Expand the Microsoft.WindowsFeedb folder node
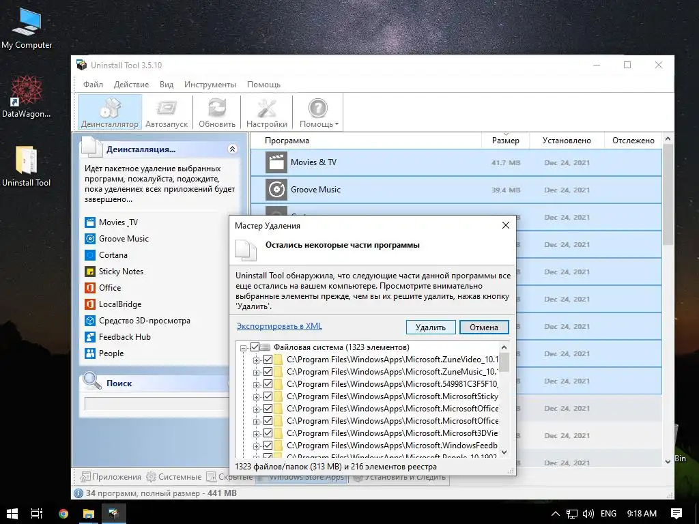Image resolution: width=699 pixels, height=524 pixels. click(257, 446)
